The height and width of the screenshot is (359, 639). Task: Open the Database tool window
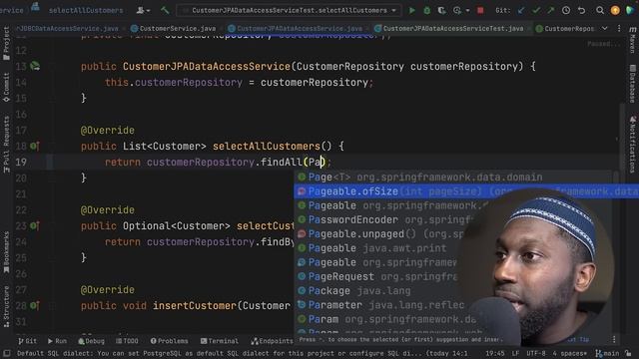point(632,84)
